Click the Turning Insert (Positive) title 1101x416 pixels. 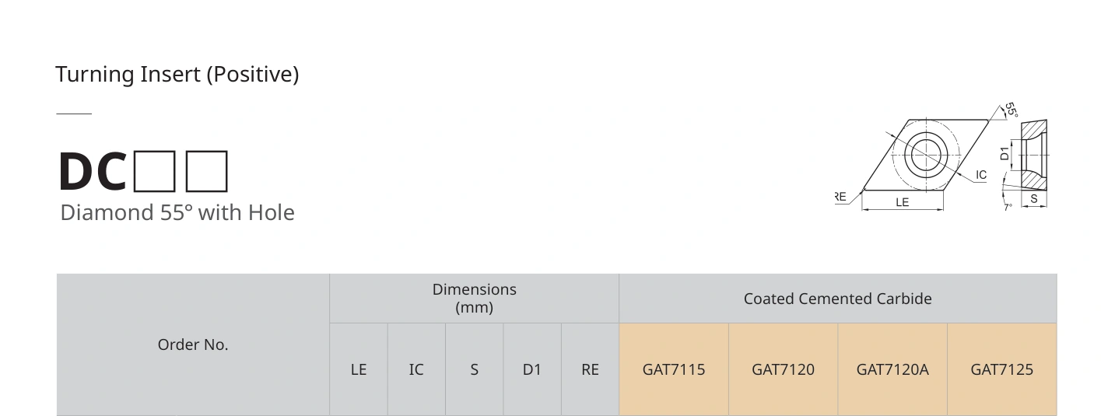pyautogui.click(x=177, y=75)
